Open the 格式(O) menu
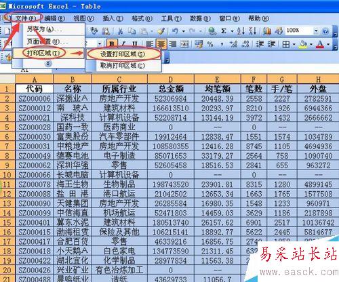The height and width of the screenshot is (282, 339). point(142,18)
